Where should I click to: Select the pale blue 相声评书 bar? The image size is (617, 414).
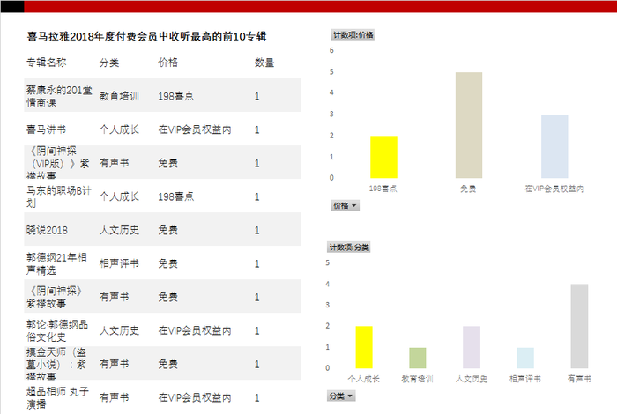pyautogui.click(x=525, y=358)
